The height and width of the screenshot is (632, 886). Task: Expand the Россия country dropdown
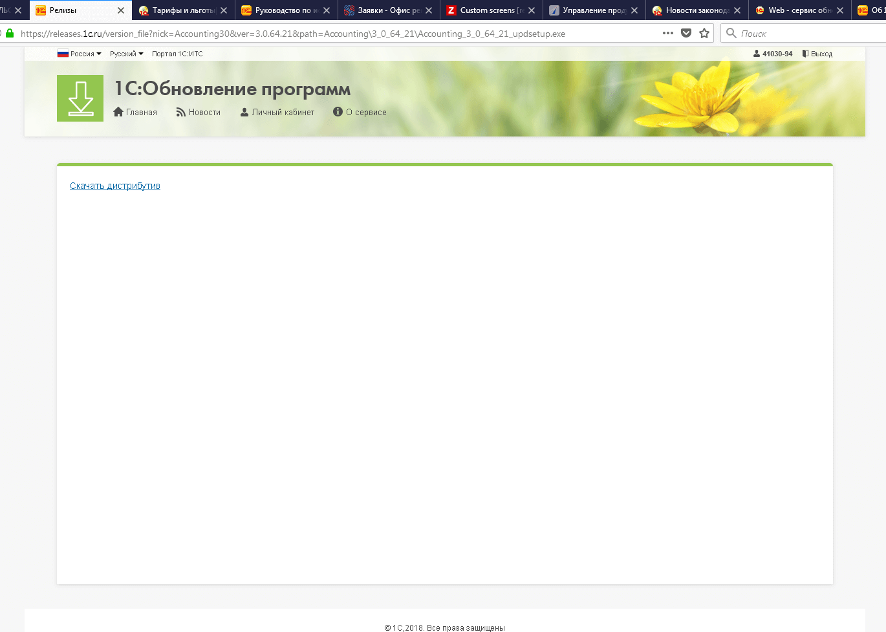pos(80,54)
